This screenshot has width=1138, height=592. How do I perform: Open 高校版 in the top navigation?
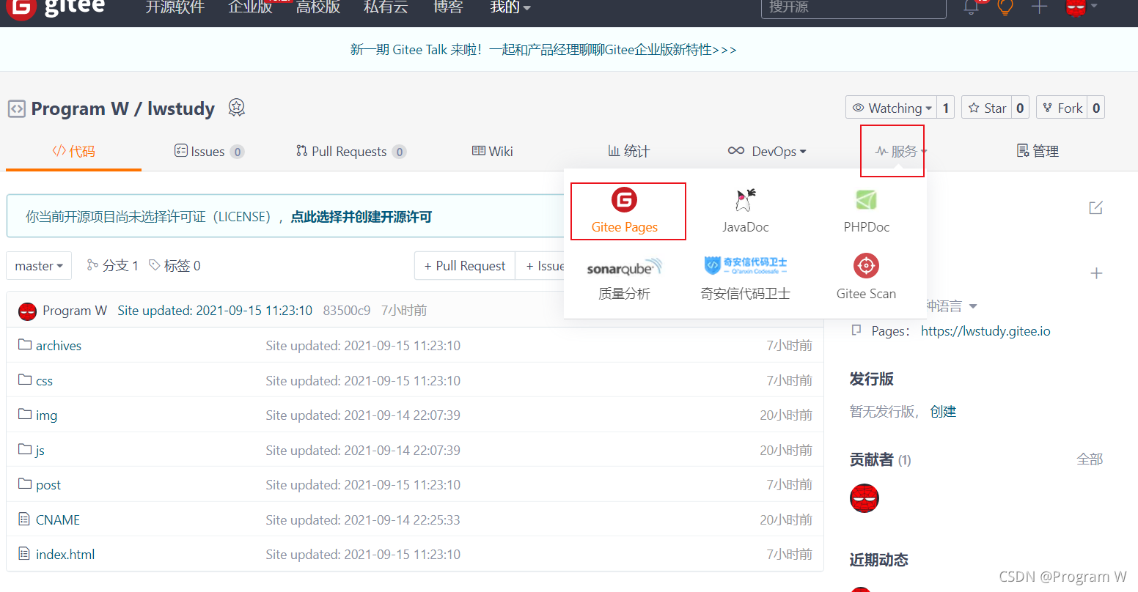tap(318, 7)
